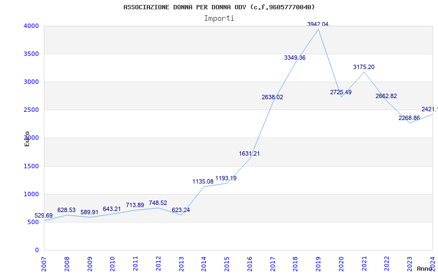438x274 pixels.
Task: Select the 623.24 data label
Action: (181, 210)
